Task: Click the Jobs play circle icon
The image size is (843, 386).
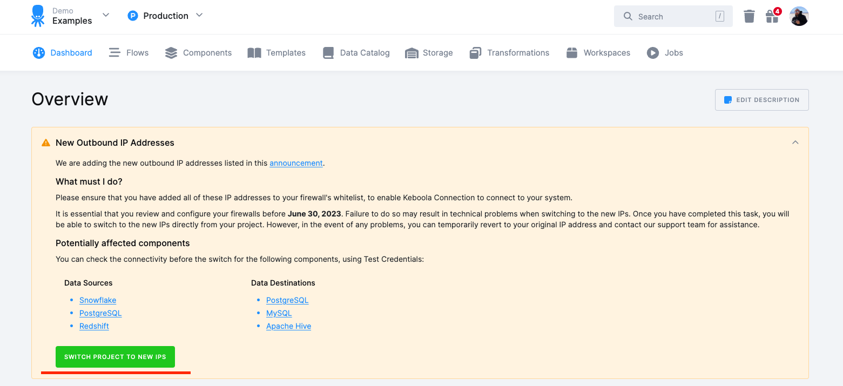Action: point(653,53)
